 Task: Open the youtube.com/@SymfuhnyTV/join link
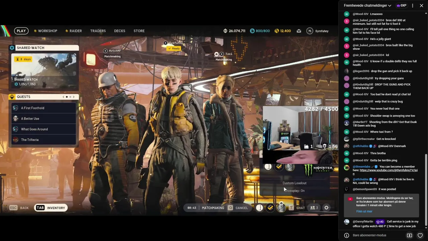[385, 172]
